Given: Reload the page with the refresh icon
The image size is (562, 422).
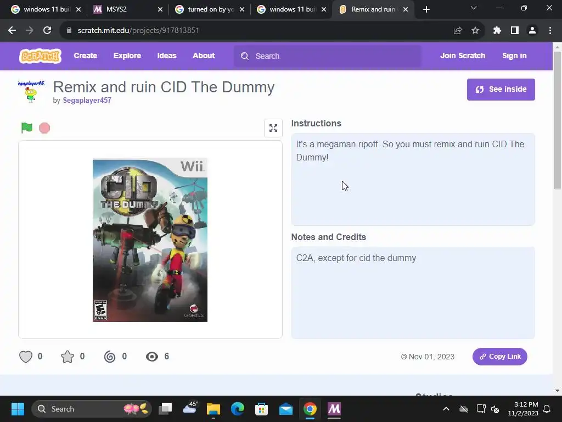Looking at the screenshot, I should point(47,31).
